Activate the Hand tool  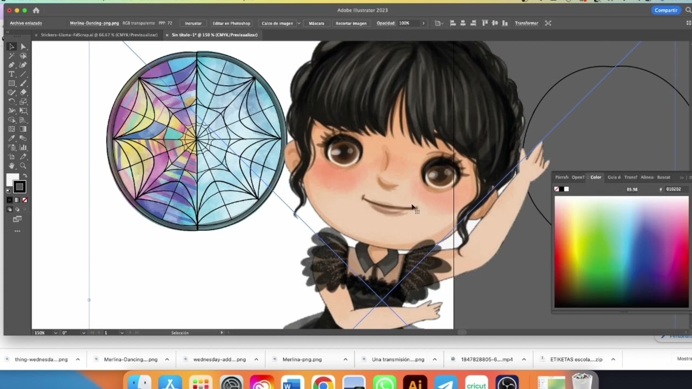click(x=11, y=166)
